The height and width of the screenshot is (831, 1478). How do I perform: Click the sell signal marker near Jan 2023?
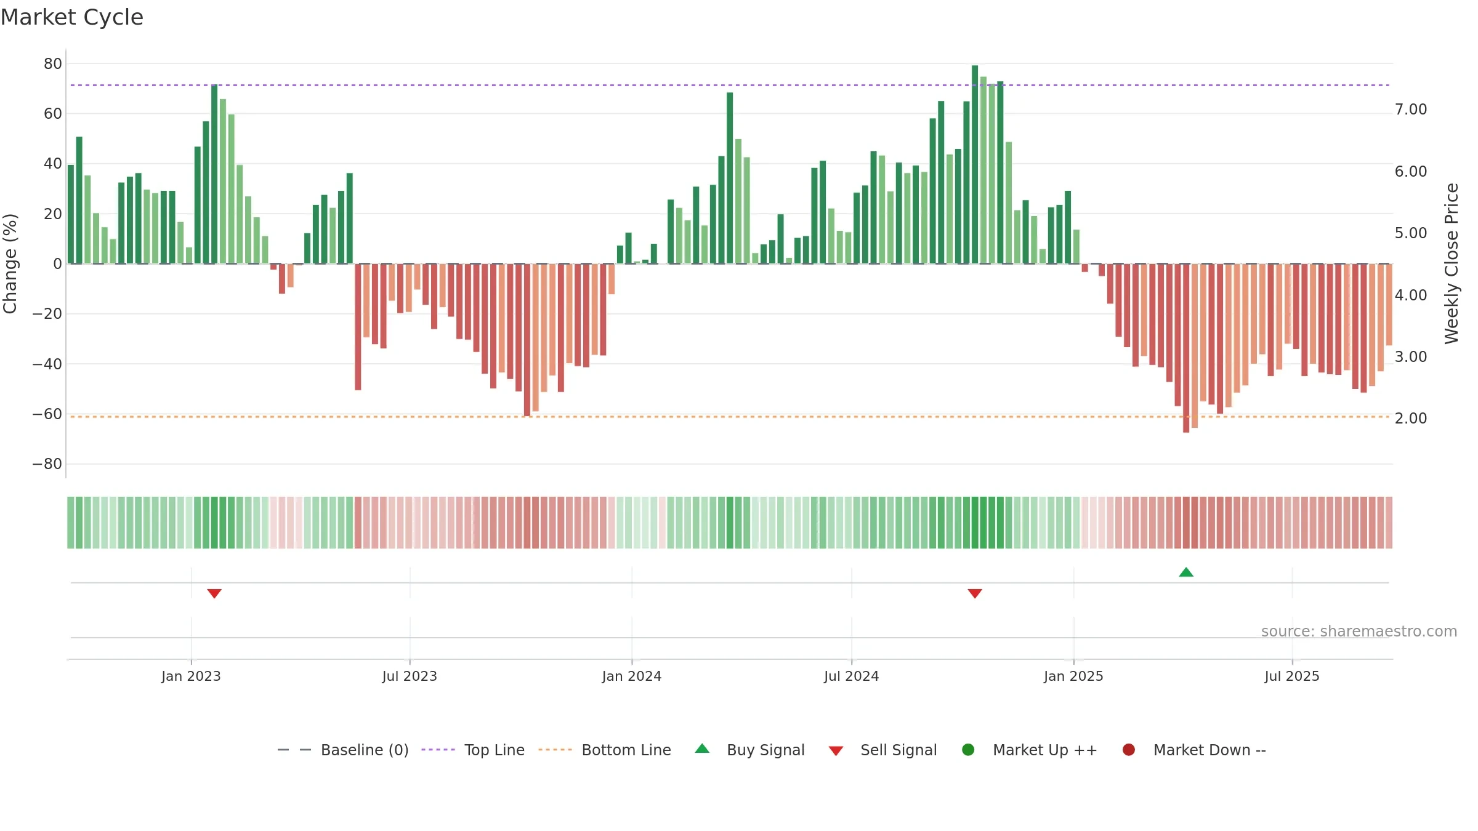point(214,593)
